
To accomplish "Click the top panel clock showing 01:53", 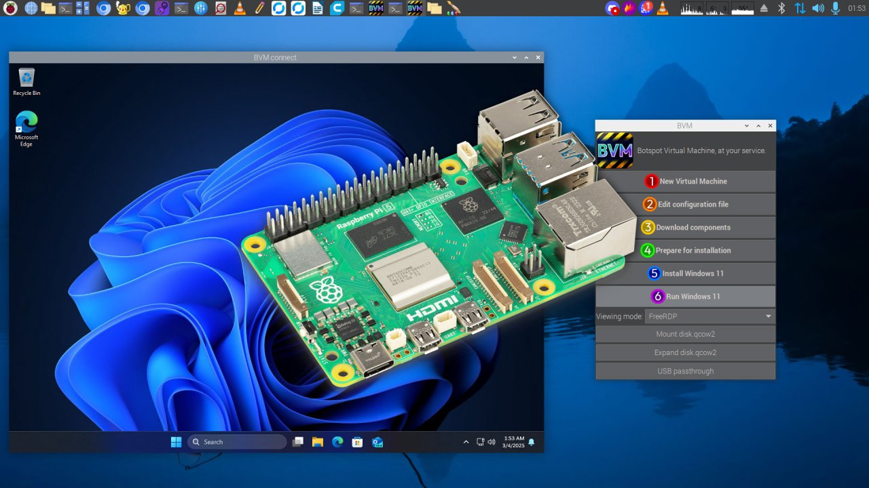I will (x=857, y=8).
